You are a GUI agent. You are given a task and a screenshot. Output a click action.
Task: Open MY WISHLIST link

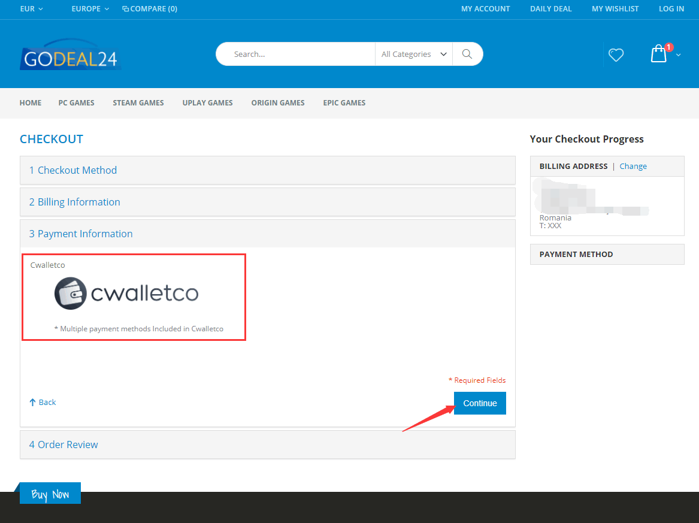click(x=615, y=9)
